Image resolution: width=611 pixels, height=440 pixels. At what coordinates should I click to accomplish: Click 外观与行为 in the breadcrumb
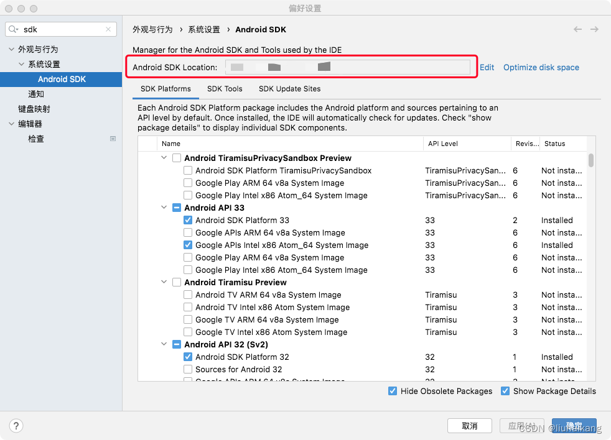[x=152, y=30]
